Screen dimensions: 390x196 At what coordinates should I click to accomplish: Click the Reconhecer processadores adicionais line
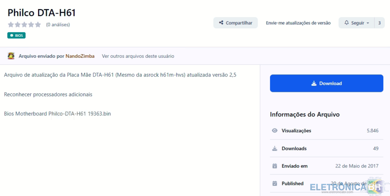click(48, 94)
